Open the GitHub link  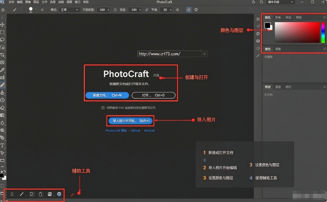click(135, 131)
